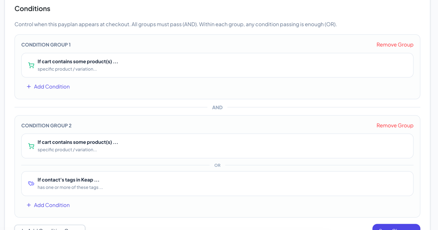
Task: Click the AND separator between groups
Action: (217, 107)
